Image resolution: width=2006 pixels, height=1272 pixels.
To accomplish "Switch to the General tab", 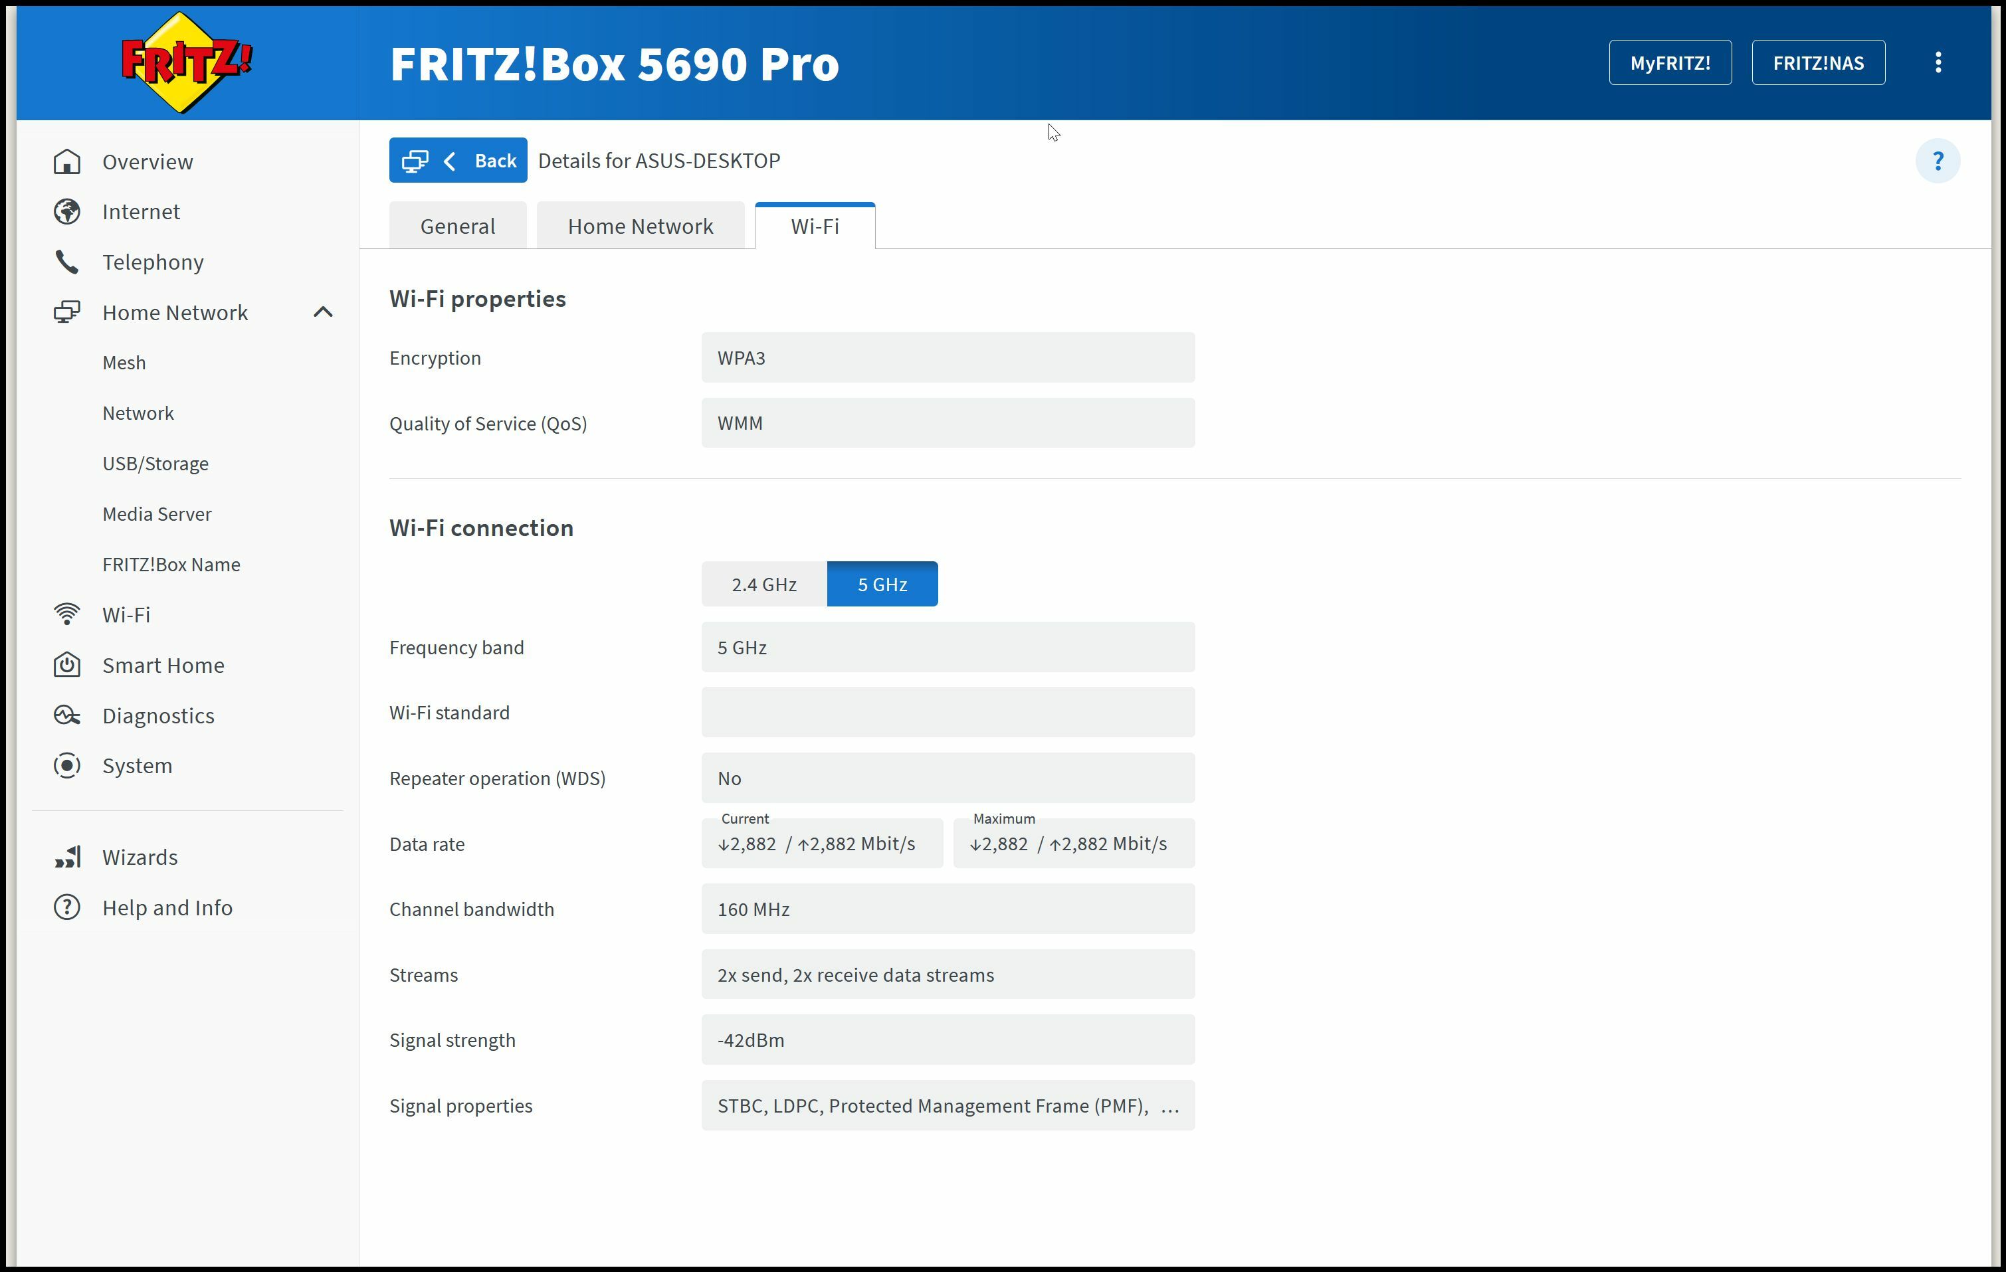I will (x=457, y=226).
